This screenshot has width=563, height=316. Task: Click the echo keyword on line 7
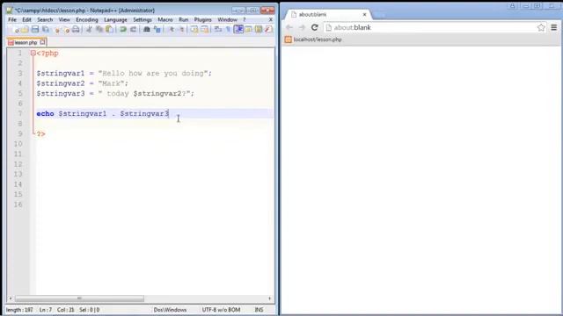pos(45,113)
